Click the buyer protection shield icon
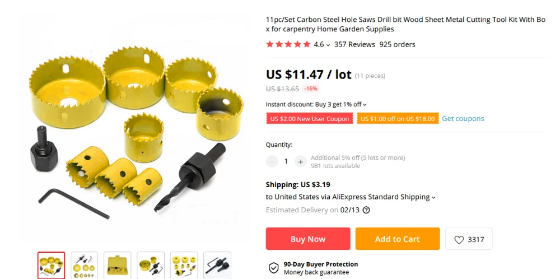 pyautogui.click(x=274, y=268)
